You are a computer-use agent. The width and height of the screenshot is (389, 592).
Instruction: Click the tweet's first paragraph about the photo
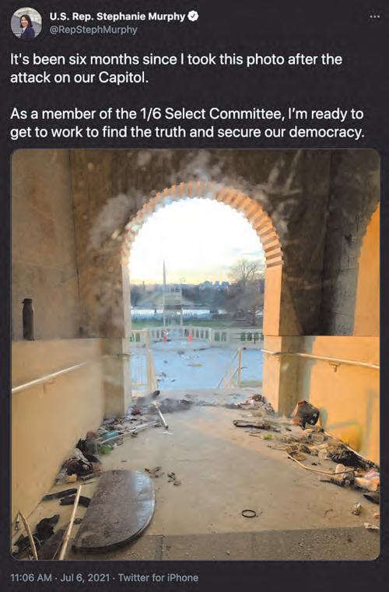pos(176,68)
